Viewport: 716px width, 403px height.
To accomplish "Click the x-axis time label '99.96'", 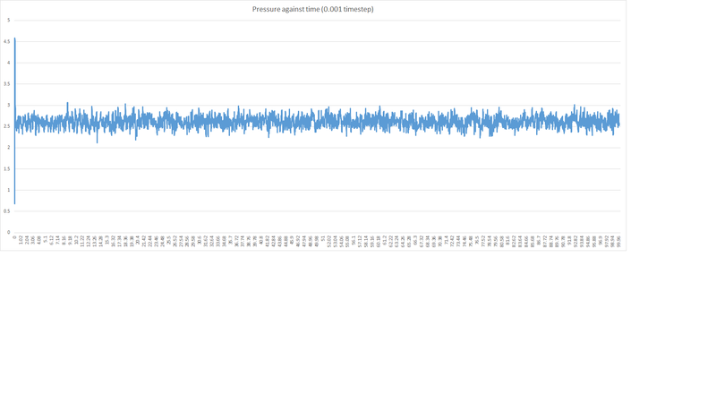I will [618, 241].
